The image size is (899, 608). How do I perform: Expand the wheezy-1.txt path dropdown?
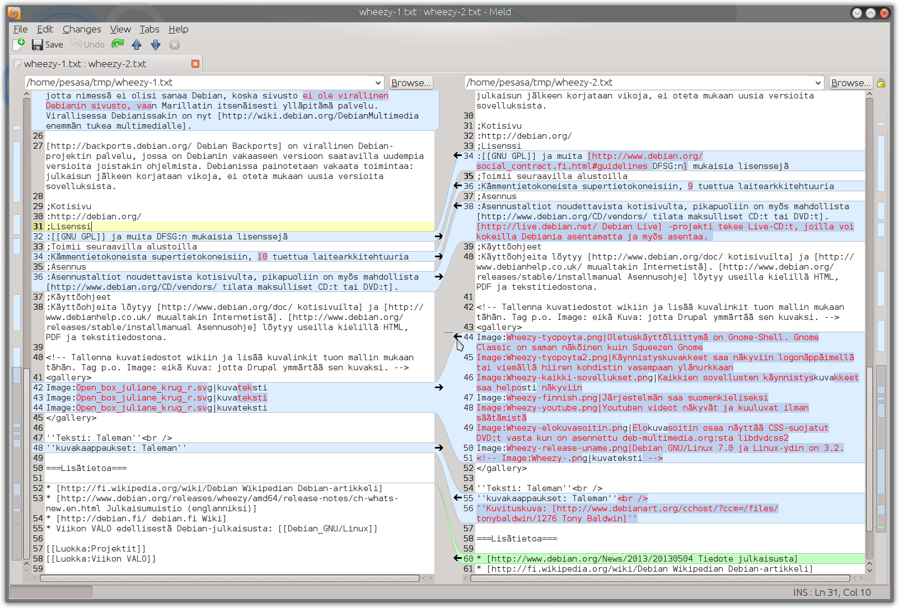[x=378, y=83]
